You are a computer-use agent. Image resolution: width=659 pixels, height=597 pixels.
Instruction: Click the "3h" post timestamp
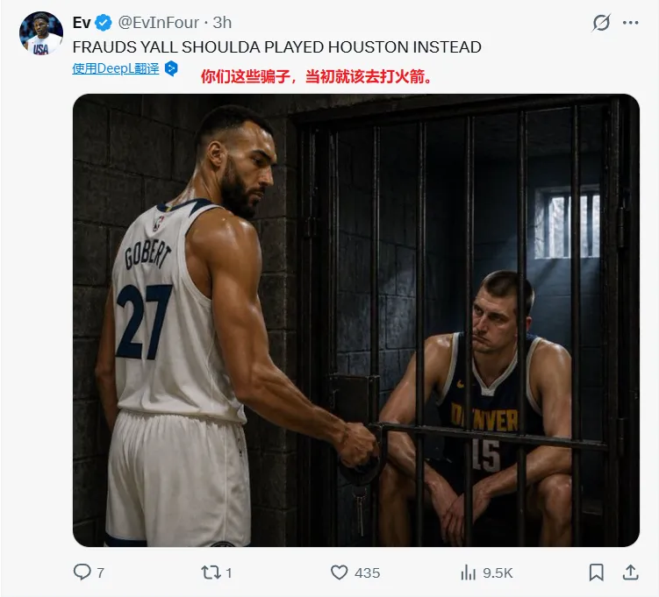click(x=221, y=23)
